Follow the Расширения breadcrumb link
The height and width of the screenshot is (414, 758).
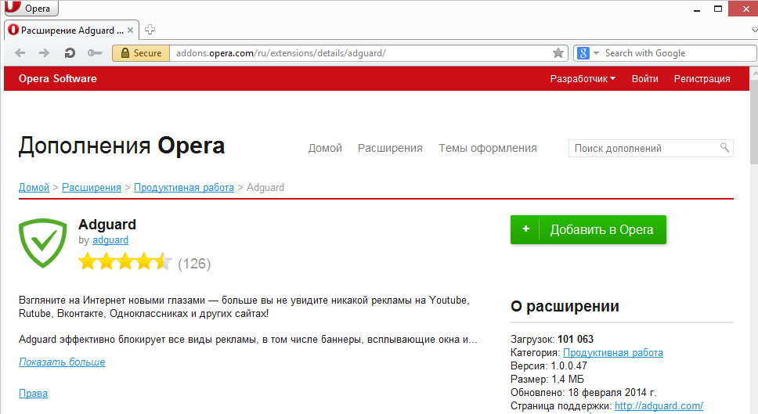(92, 188)
